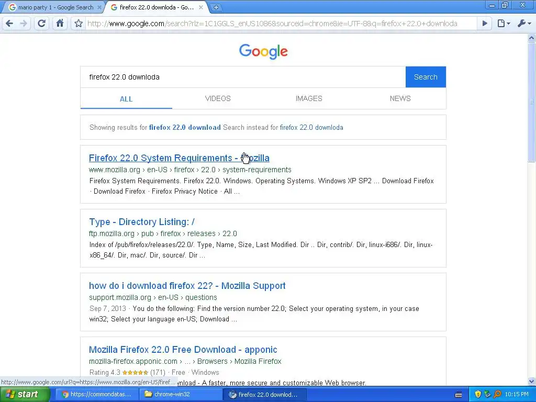Click the vertical scrollbar thumb
The width and height of the screenshot is (536, 402).
(532, 102)
